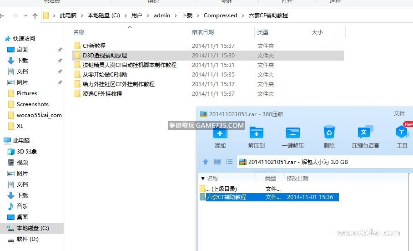Open 文档 under 此电脑
Screen dimensions: 413x251
coord(22,184)
